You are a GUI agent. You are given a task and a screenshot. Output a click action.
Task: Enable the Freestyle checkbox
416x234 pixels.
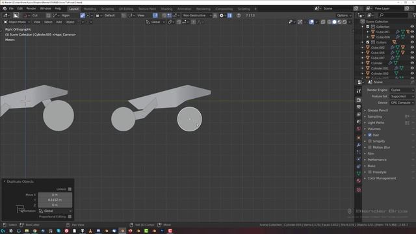click(370, 172)
